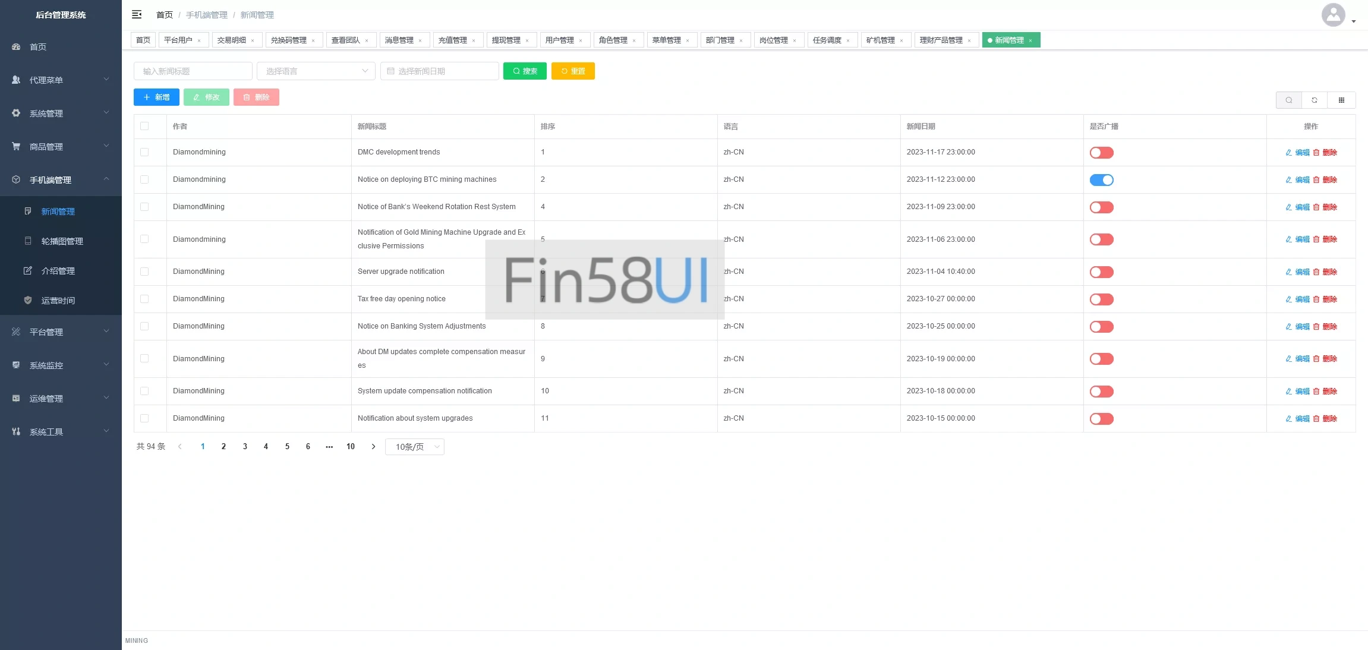Switch to the 充值管理 tab

click(453, 40)
